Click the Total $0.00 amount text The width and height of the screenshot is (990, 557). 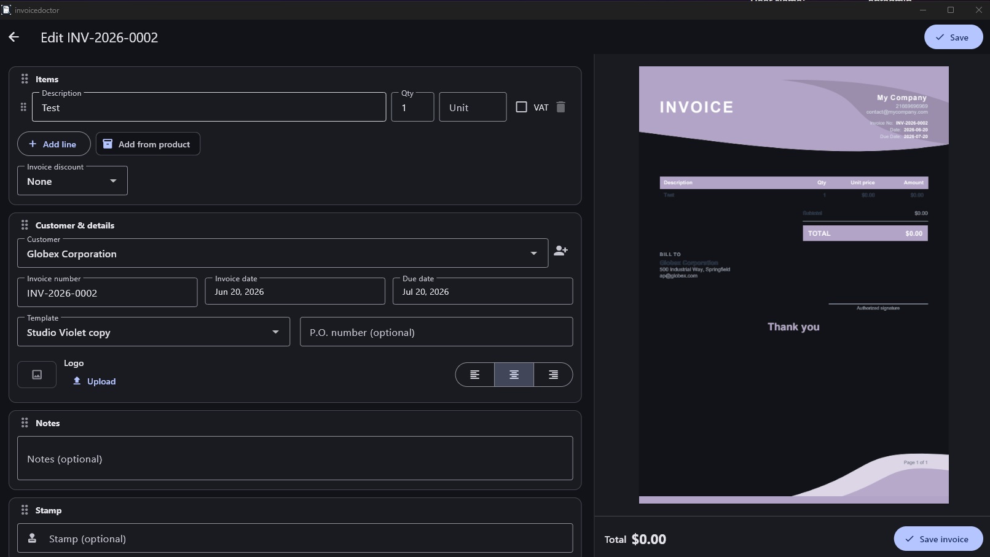point(648,539)
